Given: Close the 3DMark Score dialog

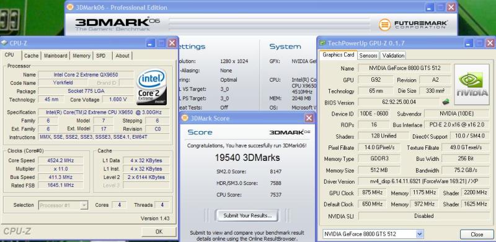Looking at the screenshot, I should pos(309,118).
